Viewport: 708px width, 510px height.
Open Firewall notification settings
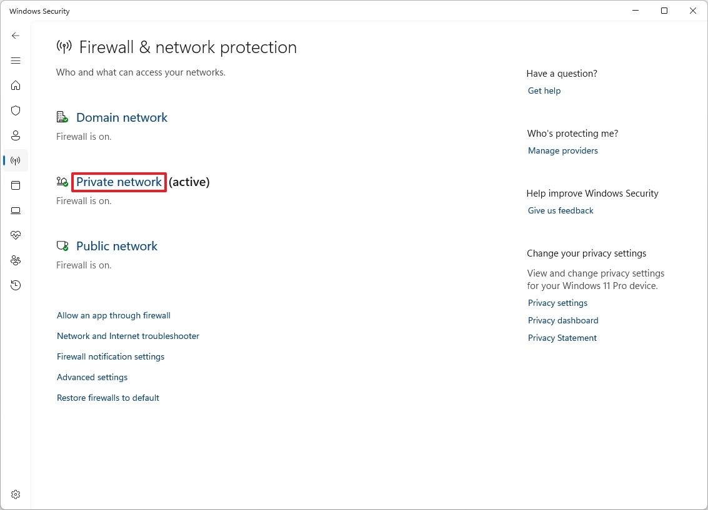coord(110,356)
